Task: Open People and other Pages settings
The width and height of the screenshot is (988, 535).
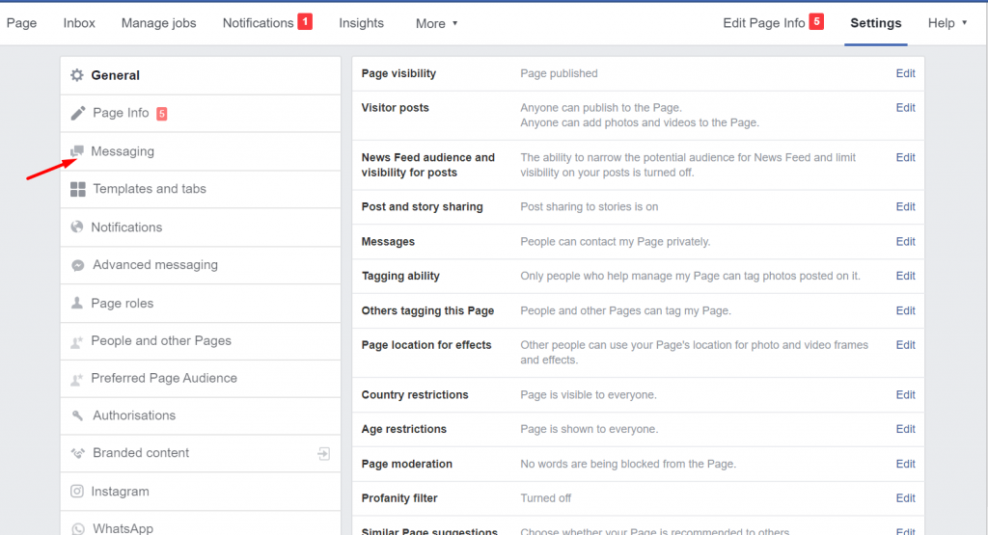Action: pos(201,341)
